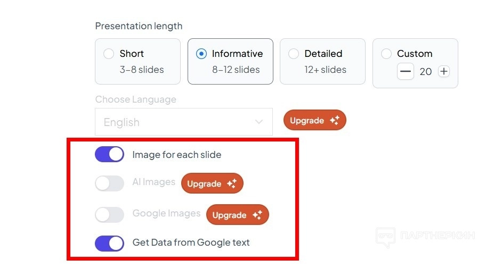Enable the AI Images toggle

109,183
